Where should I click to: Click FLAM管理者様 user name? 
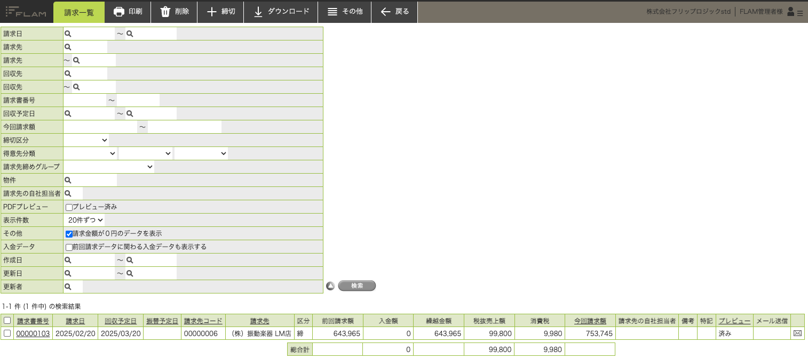click(x=761, y=12)
